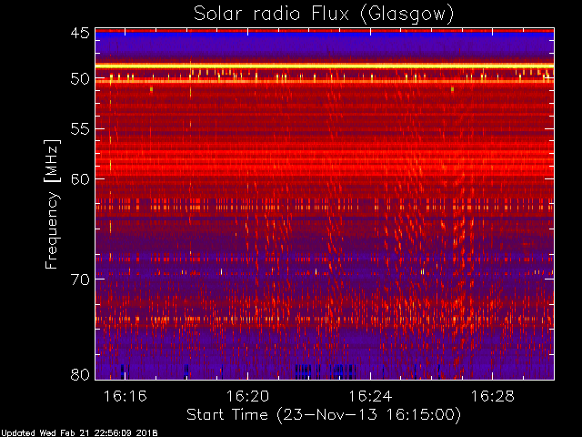
Task: Click the 80 frequency tick label
Action: (80, 374)
